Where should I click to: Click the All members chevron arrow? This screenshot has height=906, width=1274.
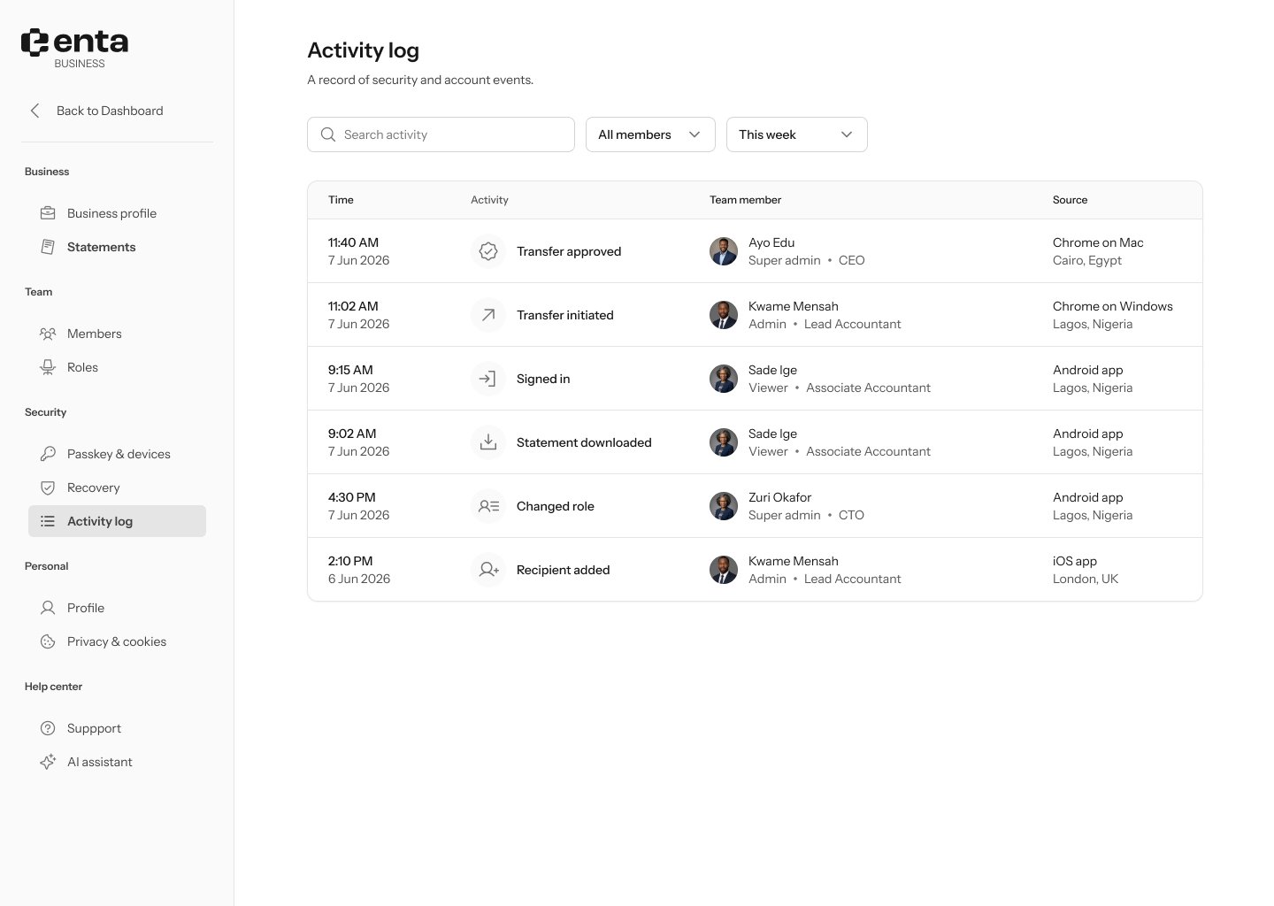(x=695, y=134)
